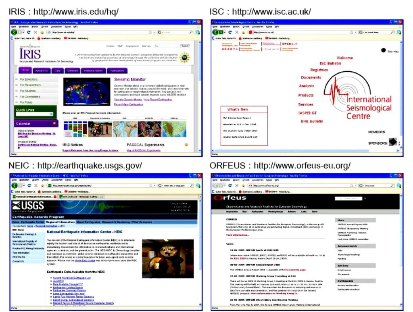
Task: Open the back-history dropdown arrow in IRIS browser
Action: 23,32
